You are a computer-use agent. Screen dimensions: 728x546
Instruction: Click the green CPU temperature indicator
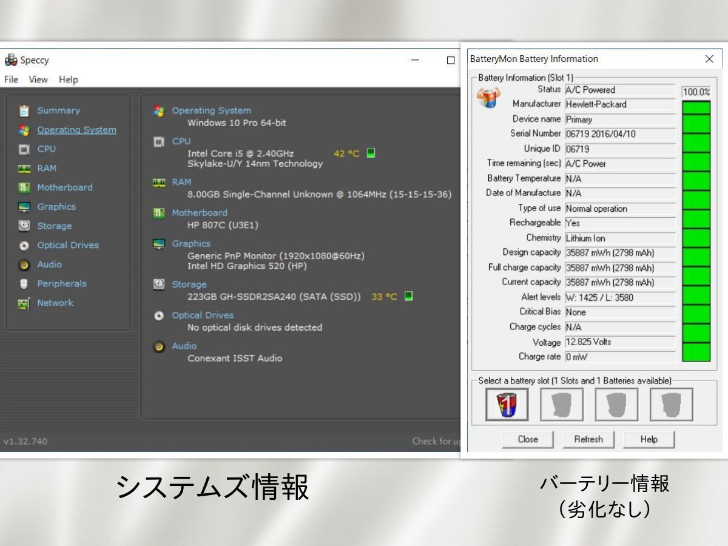(371, 153)
